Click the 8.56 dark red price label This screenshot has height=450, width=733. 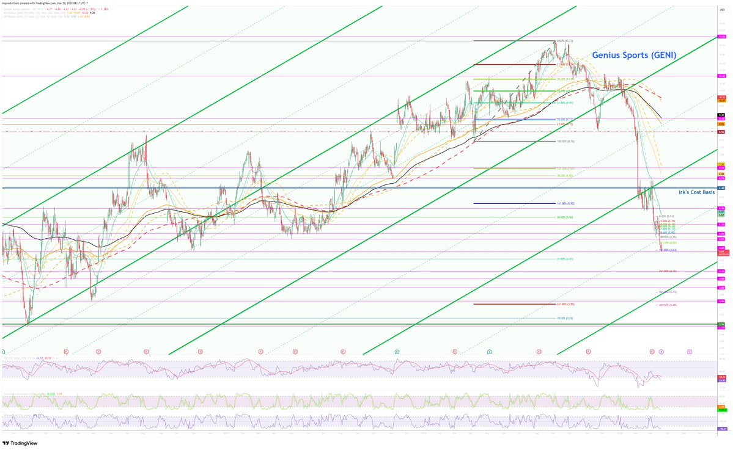[721, 132]
